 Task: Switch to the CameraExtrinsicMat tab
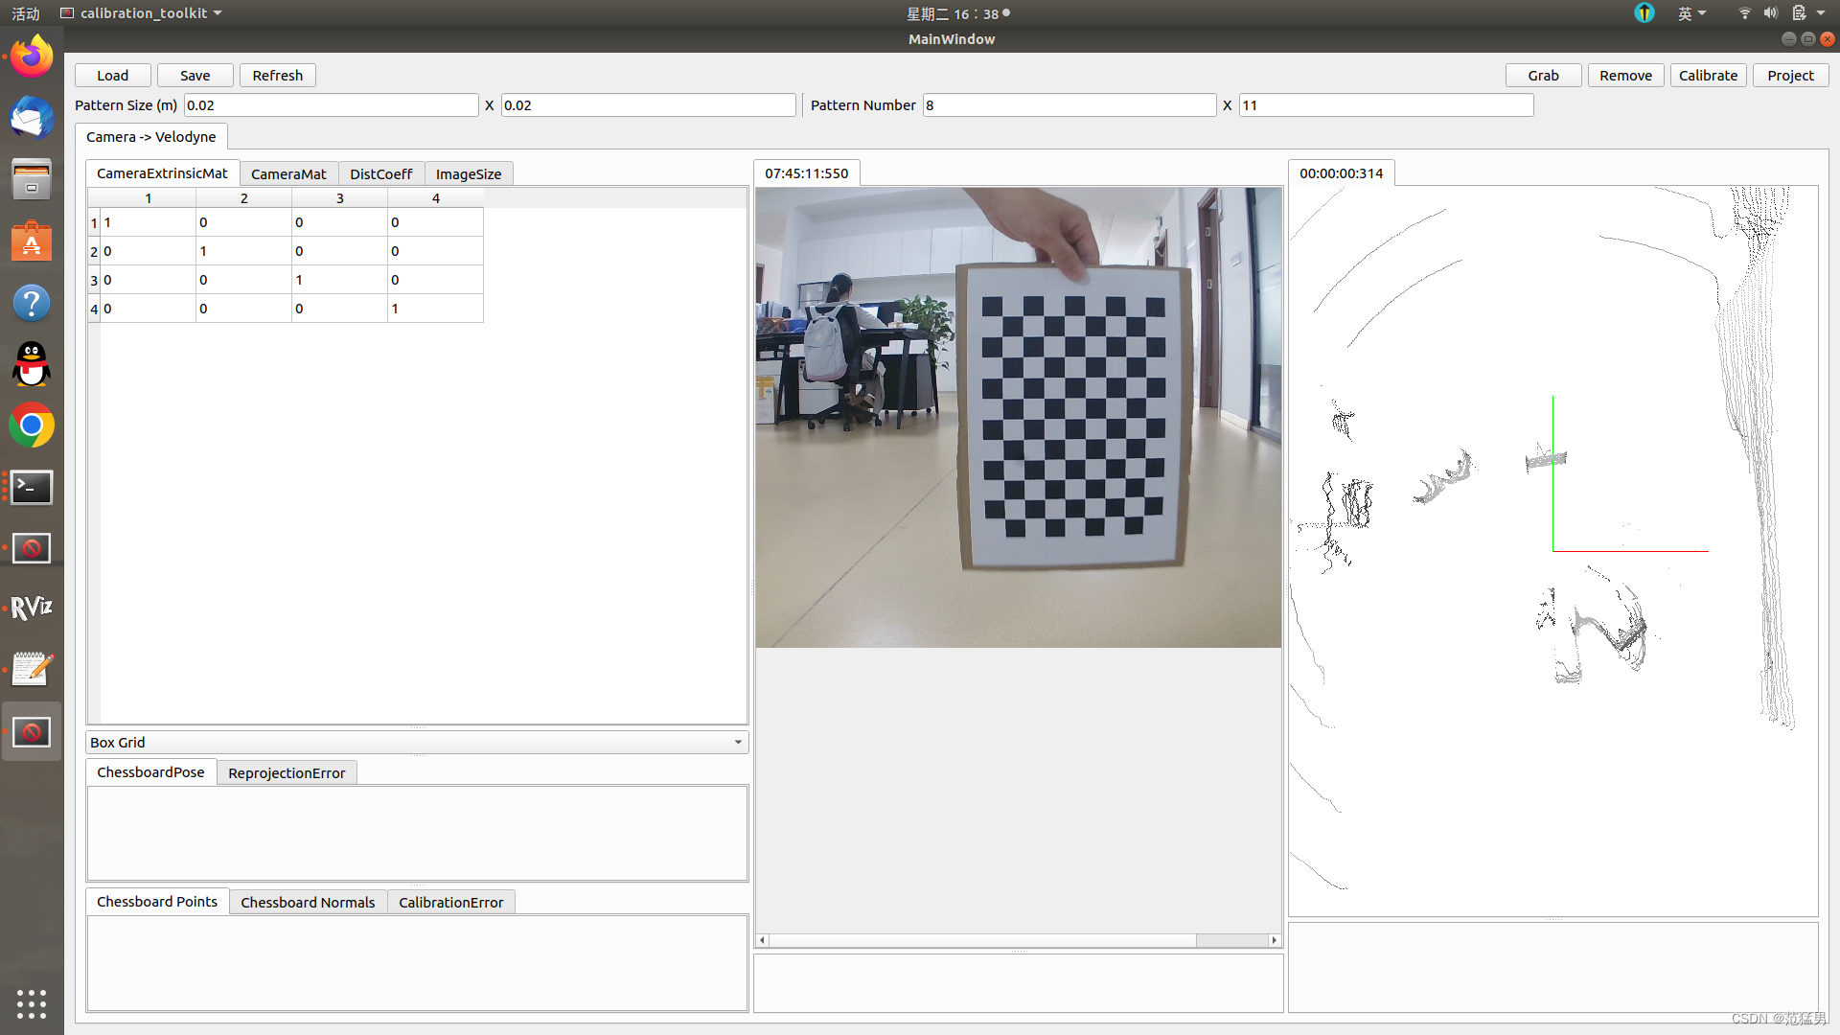(162, 173)
